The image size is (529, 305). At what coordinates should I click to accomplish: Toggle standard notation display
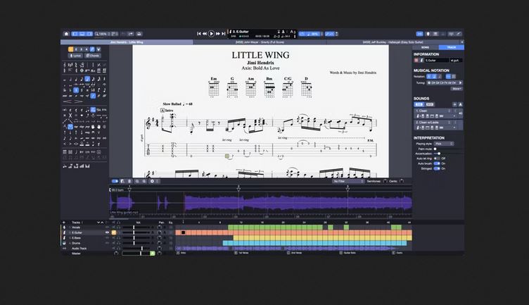click(429, 76)
